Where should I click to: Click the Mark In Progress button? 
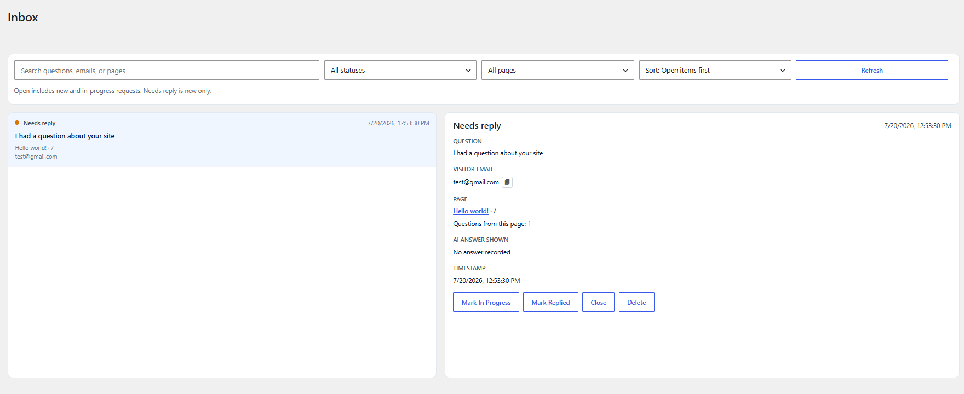pyautogui.click(x=486, y=302)
